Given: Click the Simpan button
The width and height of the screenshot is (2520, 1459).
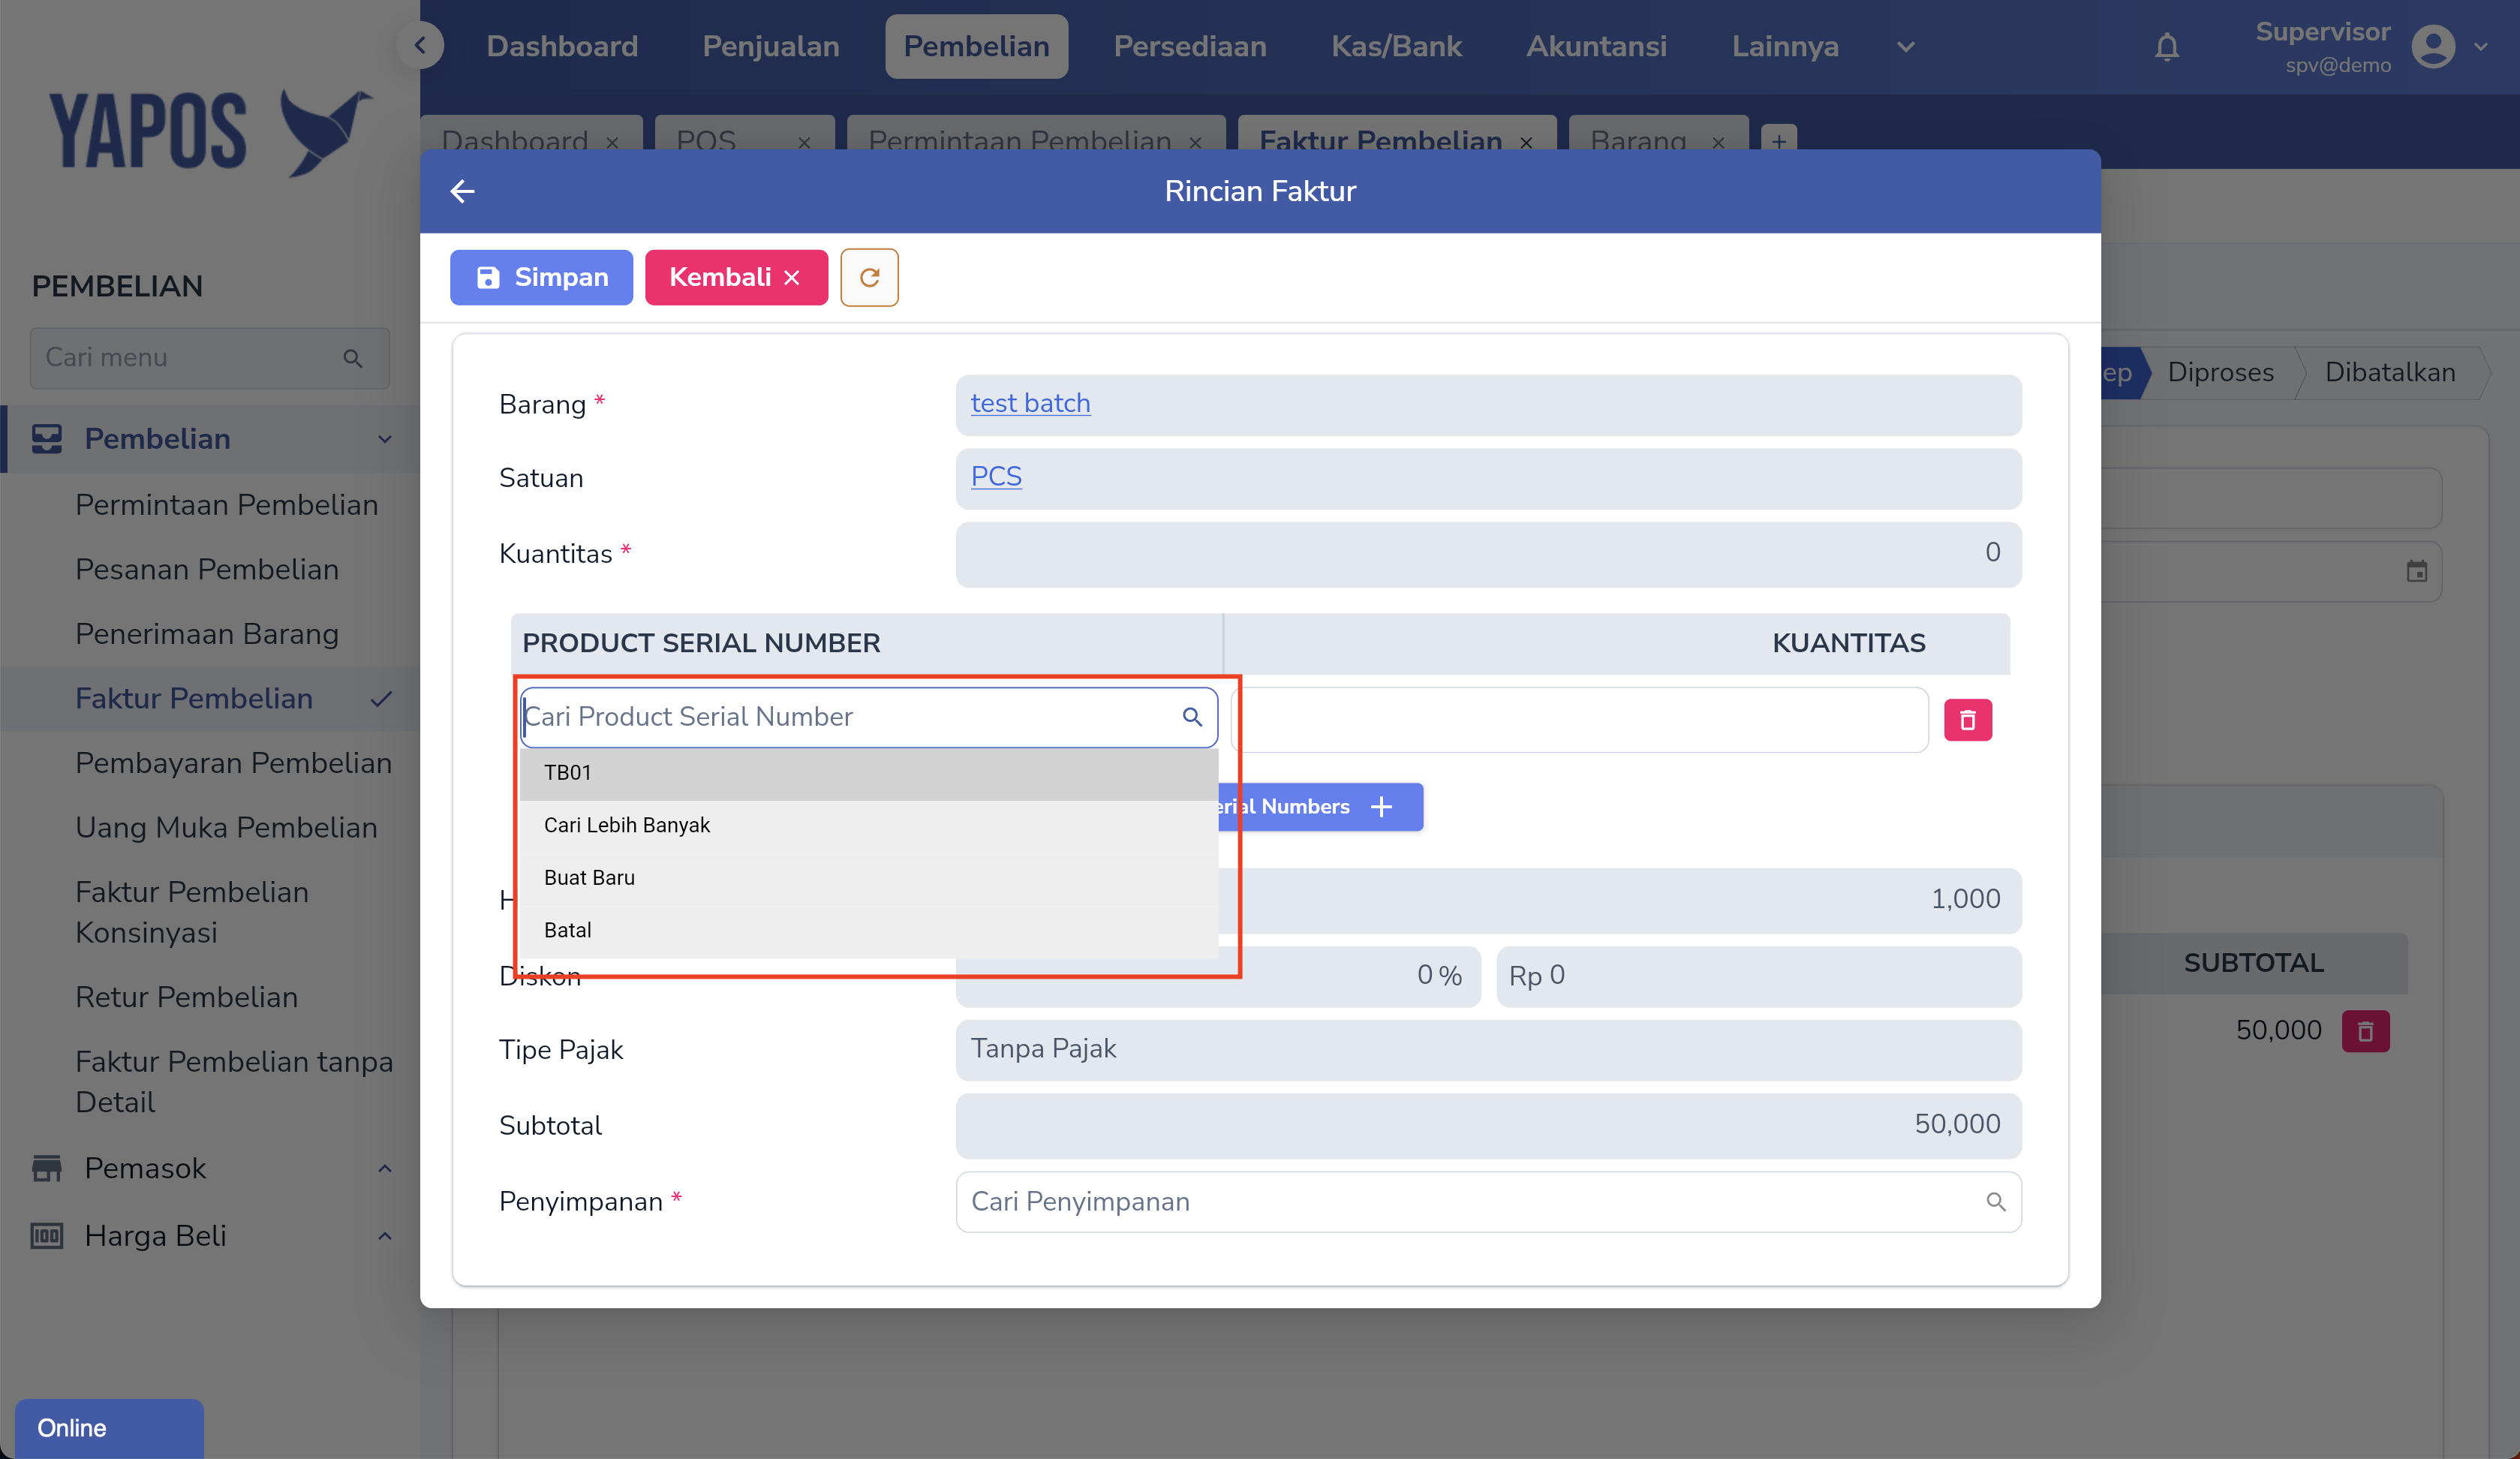Looking at the screenshot, I should [x=541, y=277].
